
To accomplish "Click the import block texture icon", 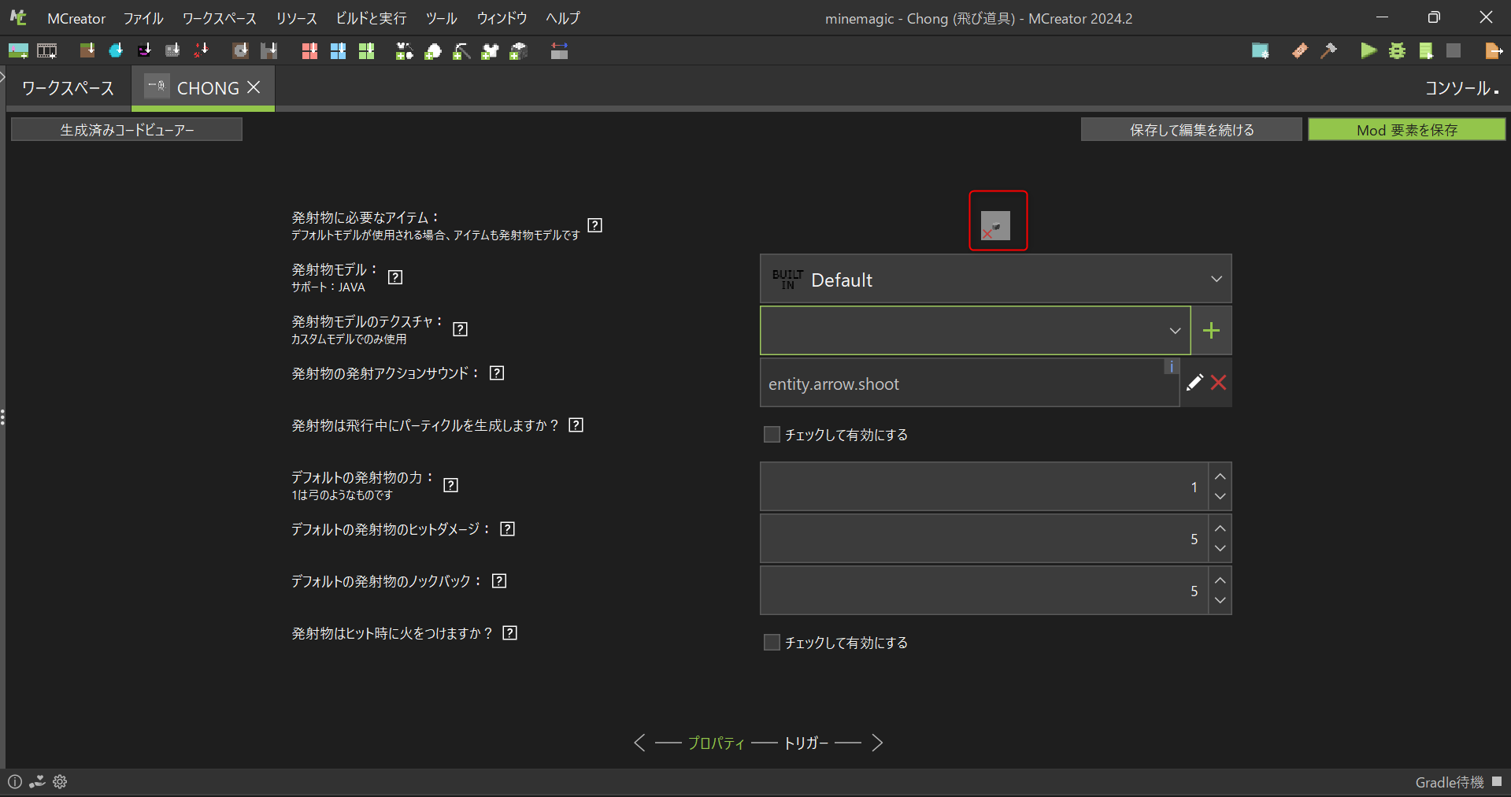I will tap(87, 51).
